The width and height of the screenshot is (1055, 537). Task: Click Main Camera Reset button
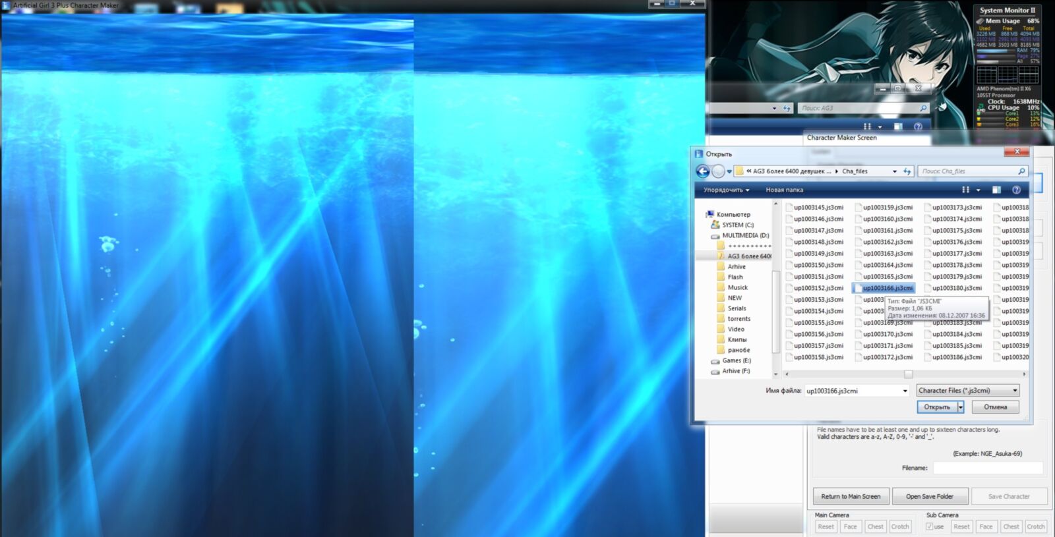(826, 526)
